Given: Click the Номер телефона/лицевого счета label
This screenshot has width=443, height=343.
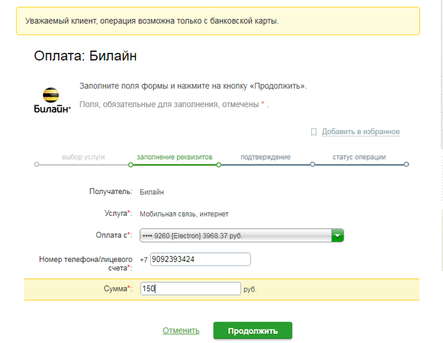Looking at the screenshot, I should click(x=86, y=264).
